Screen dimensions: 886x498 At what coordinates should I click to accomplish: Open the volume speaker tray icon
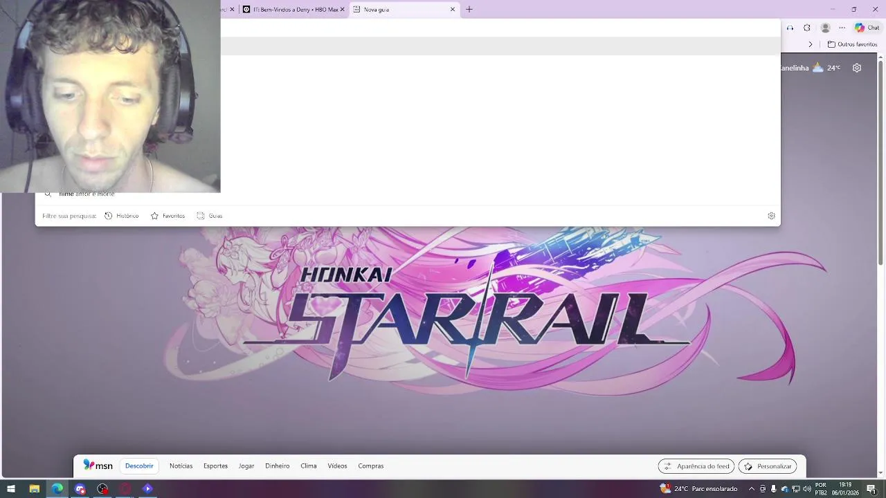point(807,488)
